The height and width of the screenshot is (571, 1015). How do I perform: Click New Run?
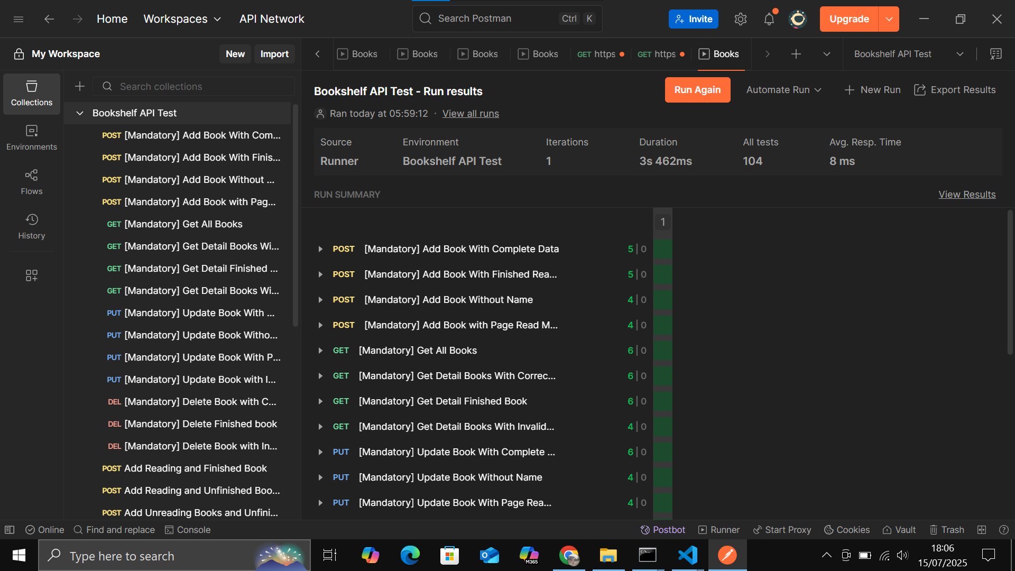tap(872, 90)
